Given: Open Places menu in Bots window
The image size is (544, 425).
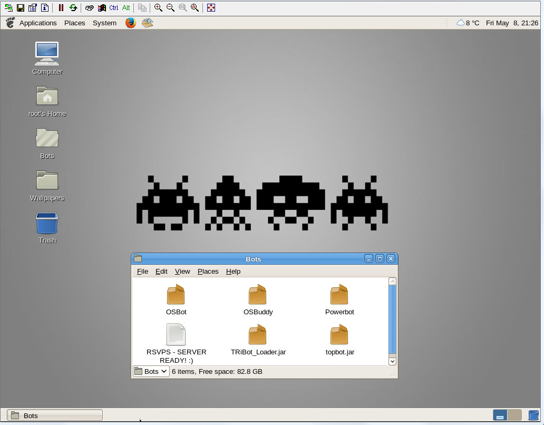Looking at the screenshot, I should coord(208,272).
